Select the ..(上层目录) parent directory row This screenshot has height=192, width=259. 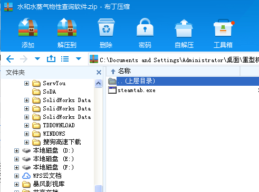(183, 81)
